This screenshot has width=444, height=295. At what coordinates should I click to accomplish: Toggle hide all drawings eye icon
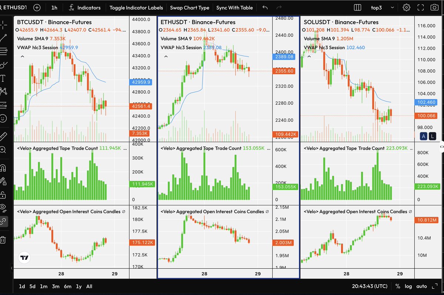[3, 208]
